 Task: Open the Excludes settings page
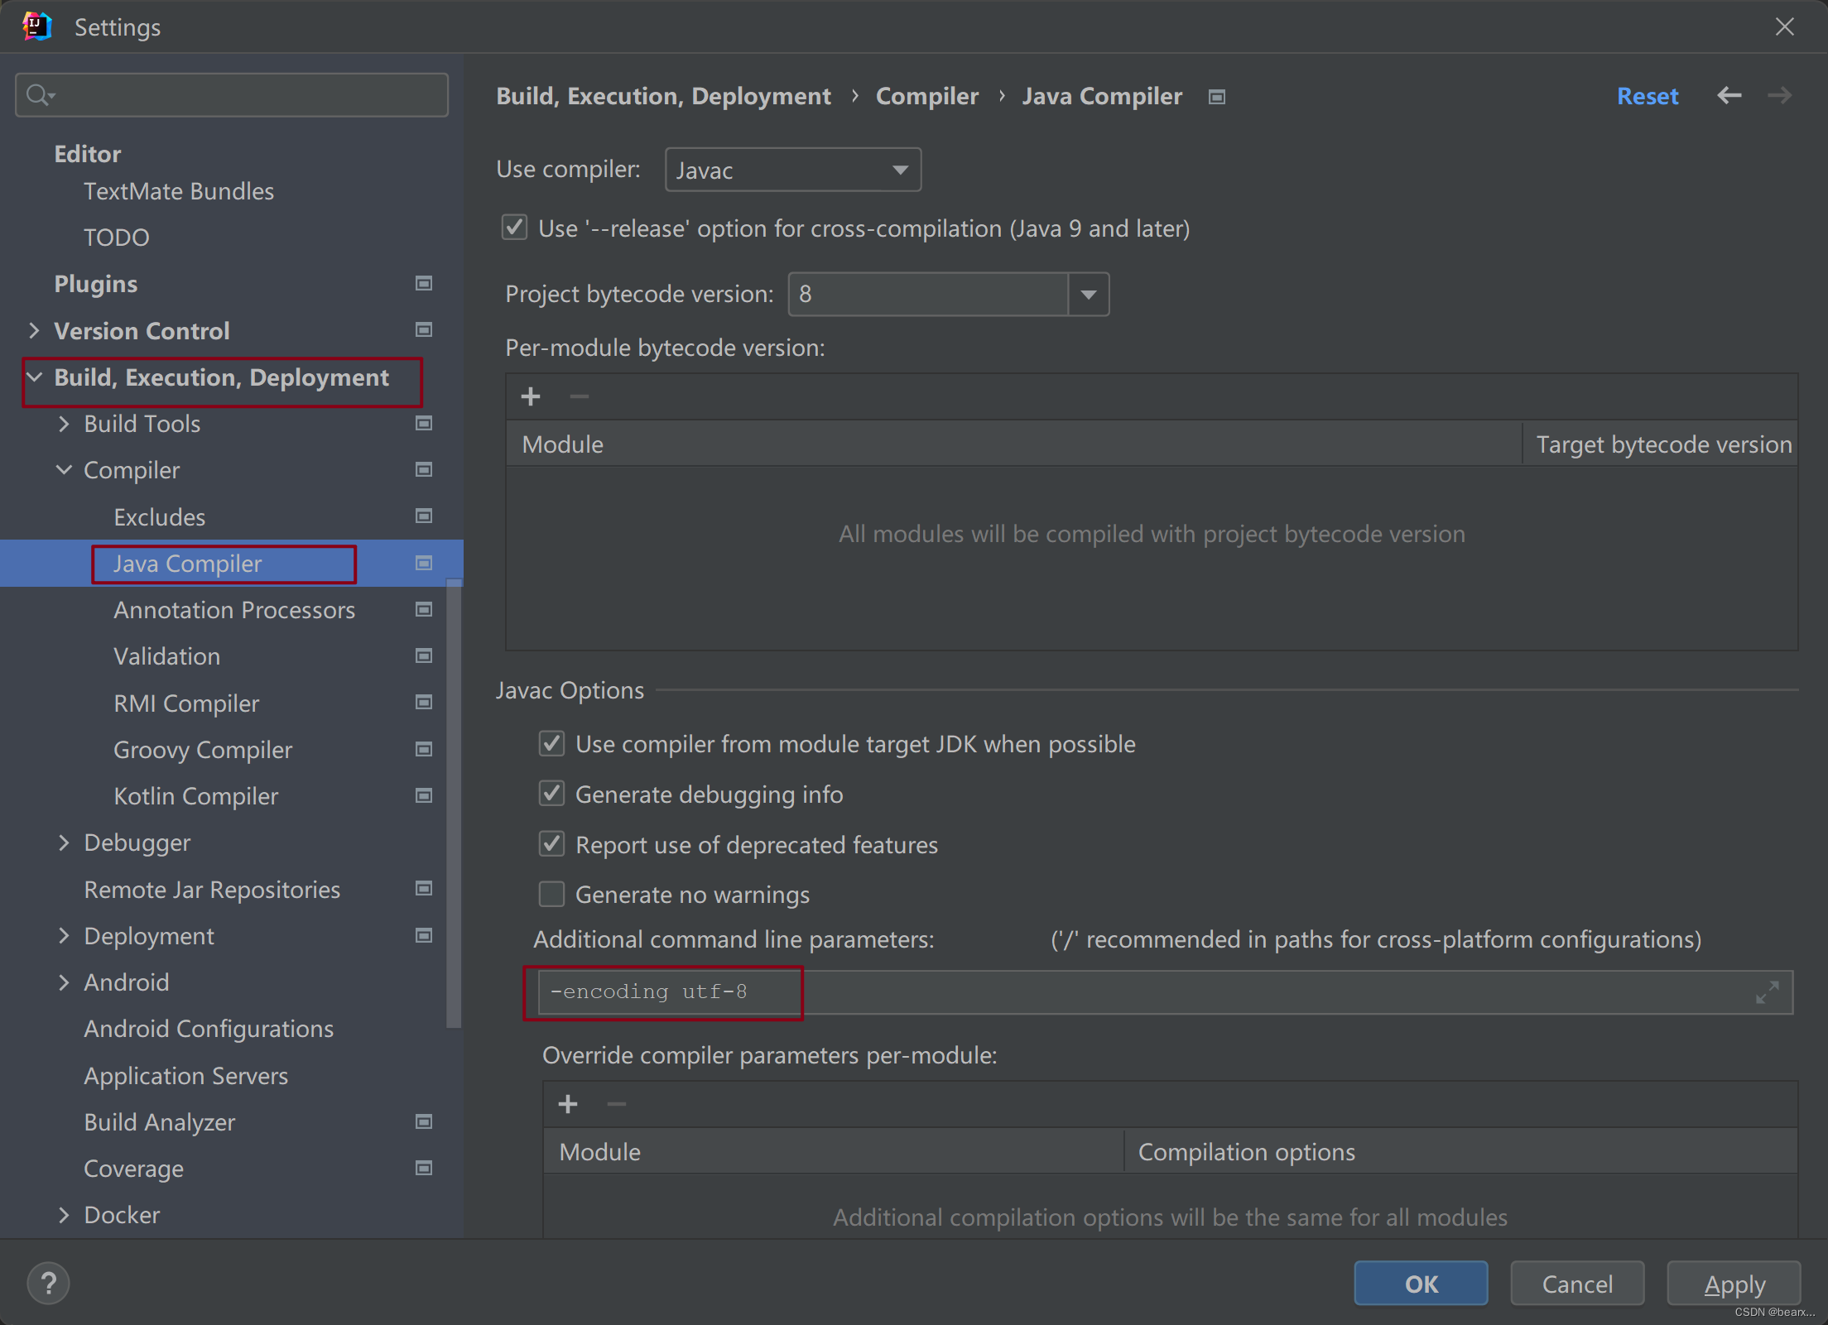pyautogui.click(x=160, y=516)
